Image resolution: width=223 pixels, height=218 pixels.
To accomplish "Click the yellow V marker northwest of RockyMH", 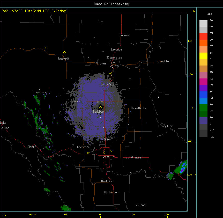I will (45, 48).
